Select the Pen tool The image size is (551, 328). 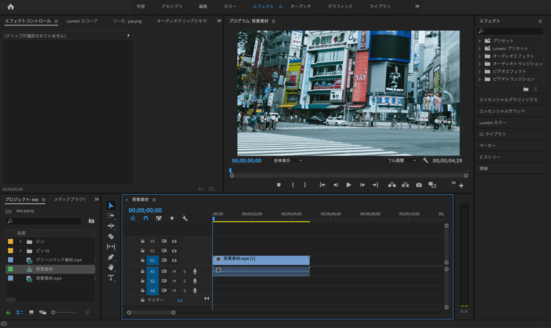pyautogui.click(x=111, y=257)
